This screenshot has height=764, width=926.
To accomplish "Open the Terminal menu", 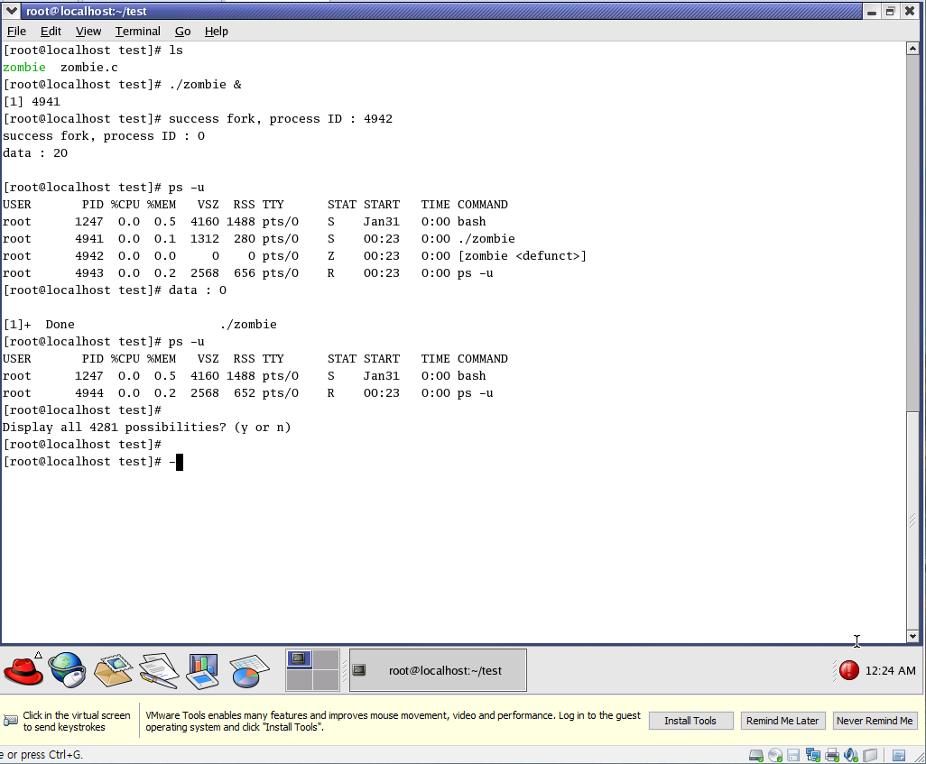I will [x=137, y=31].
